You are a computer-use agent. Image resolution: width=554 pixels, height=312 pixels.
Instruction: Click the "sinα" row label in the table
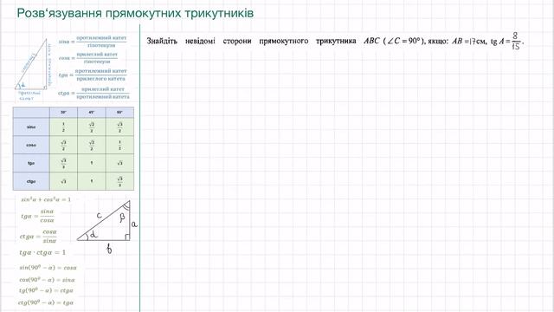(31, 127)
